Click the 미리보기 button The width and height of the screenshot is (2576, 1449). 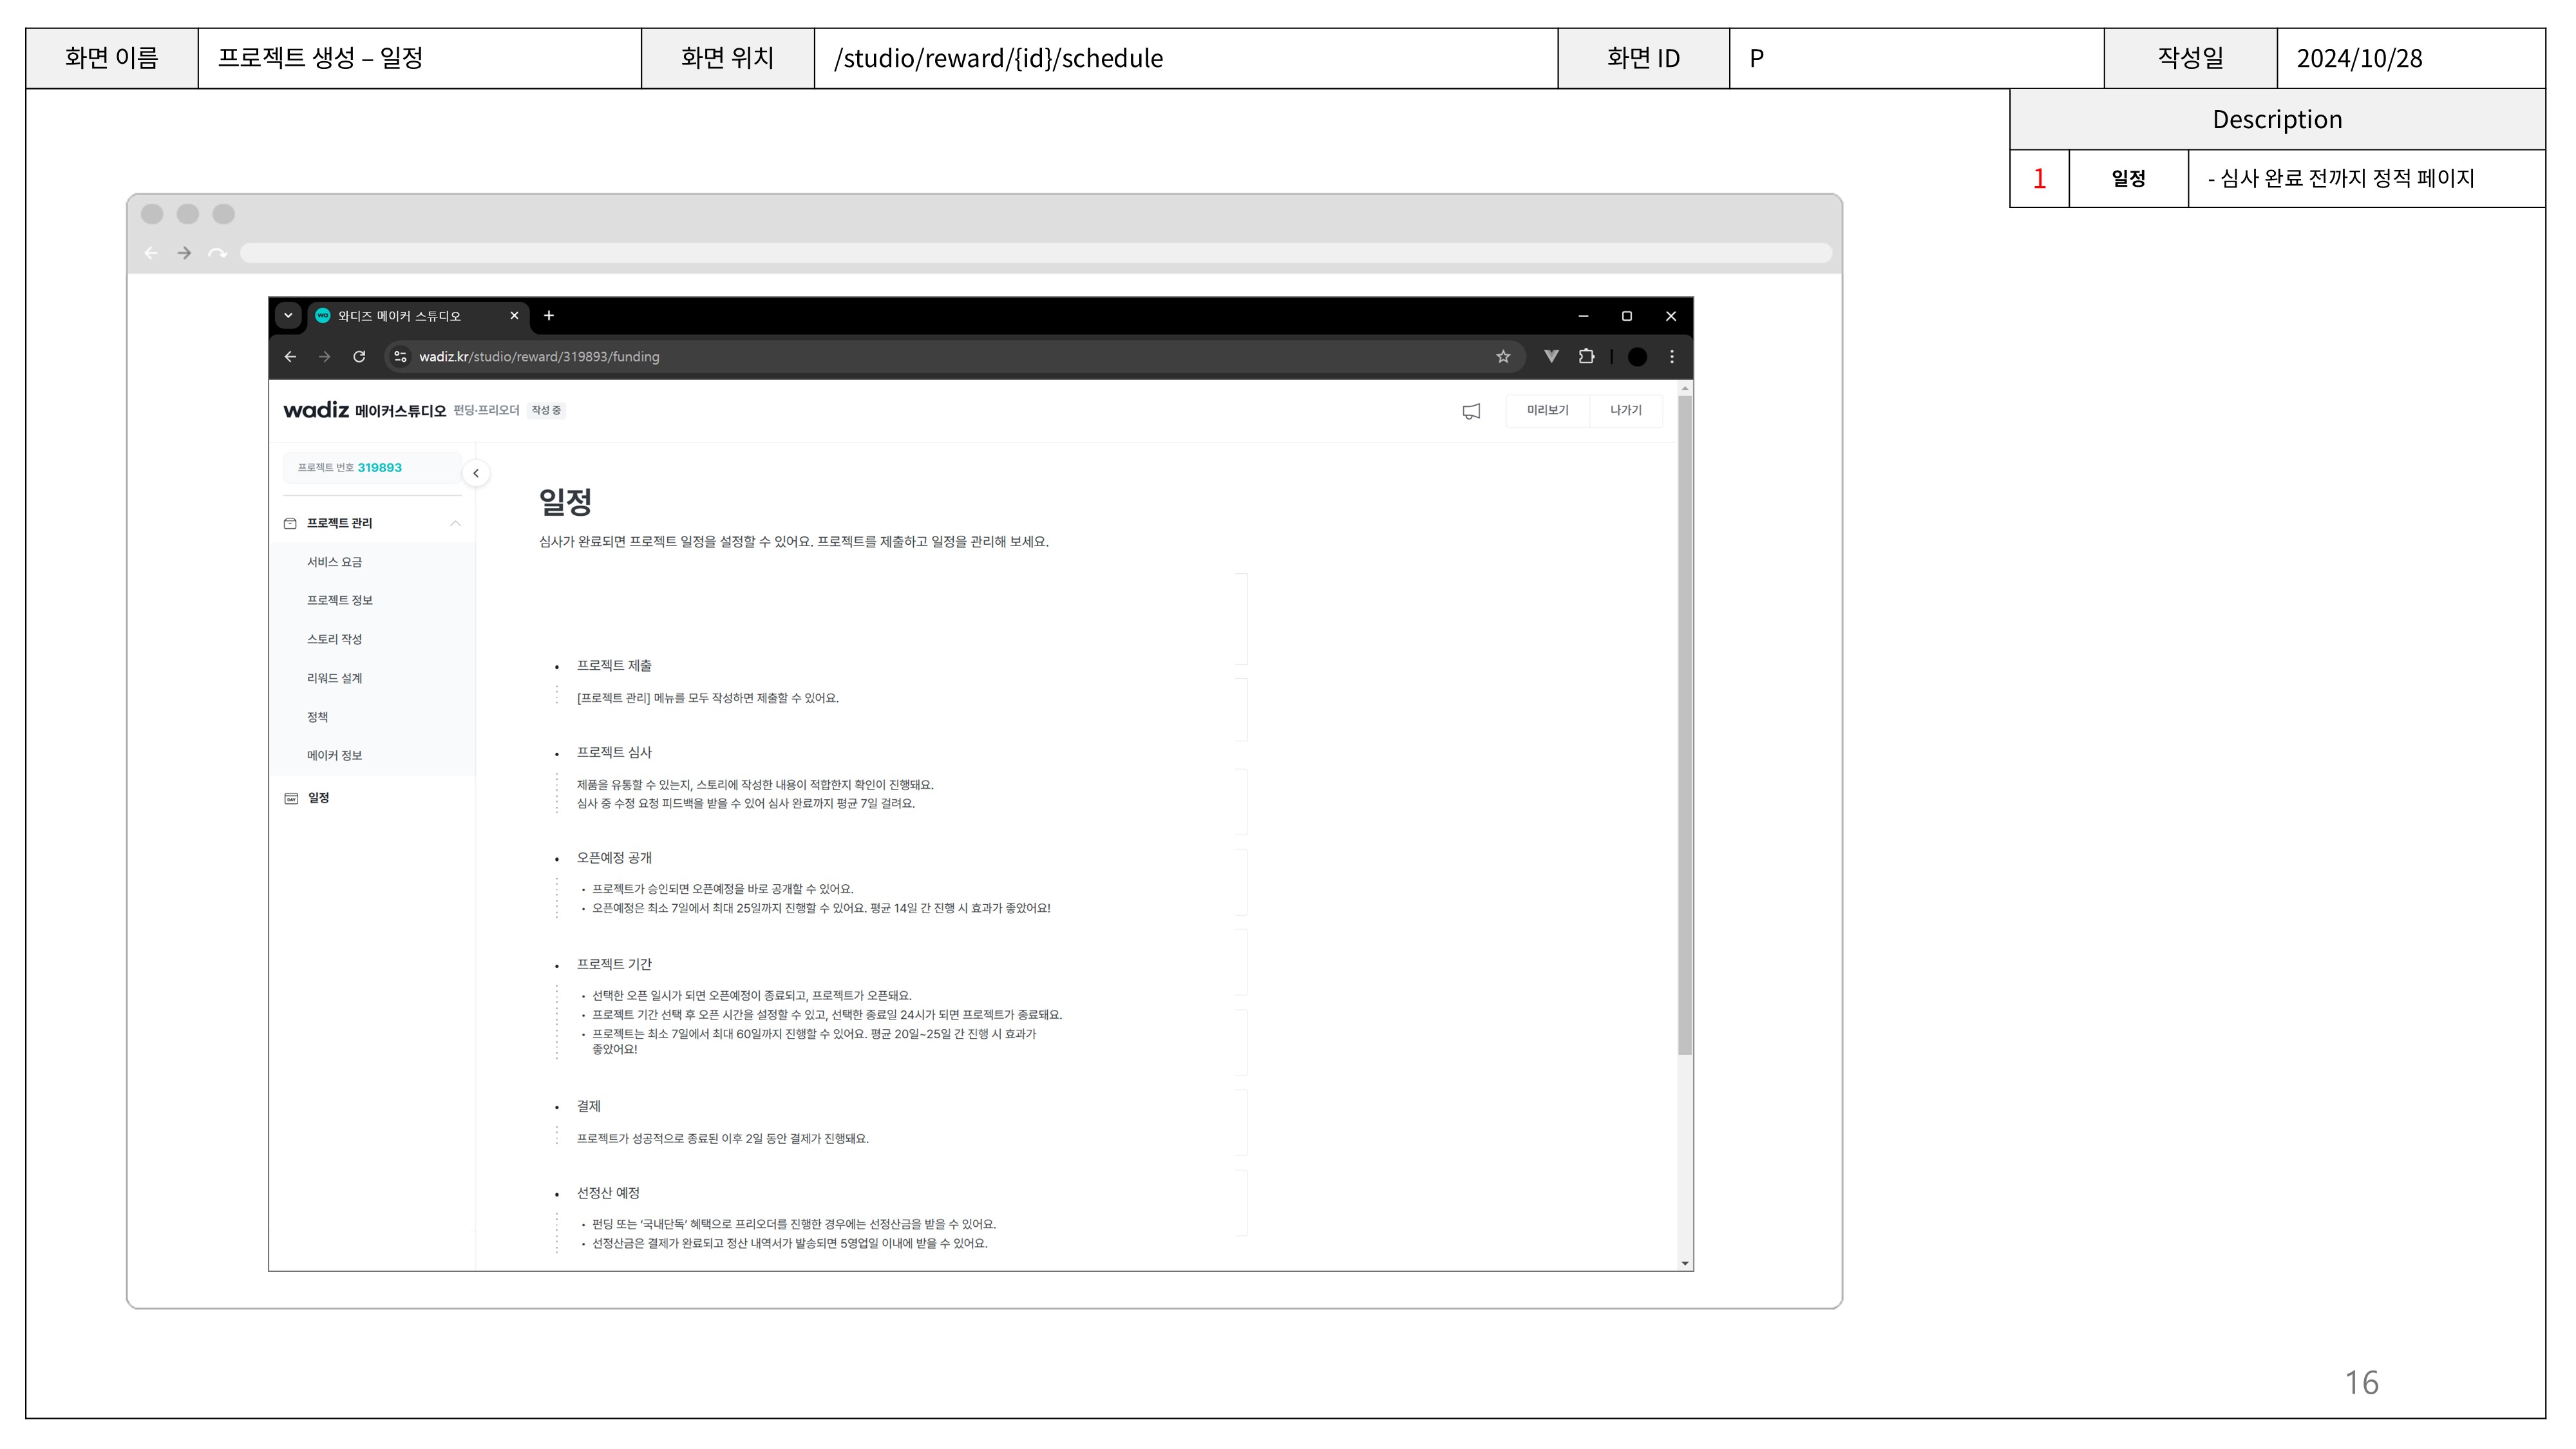click(1547, 411)
